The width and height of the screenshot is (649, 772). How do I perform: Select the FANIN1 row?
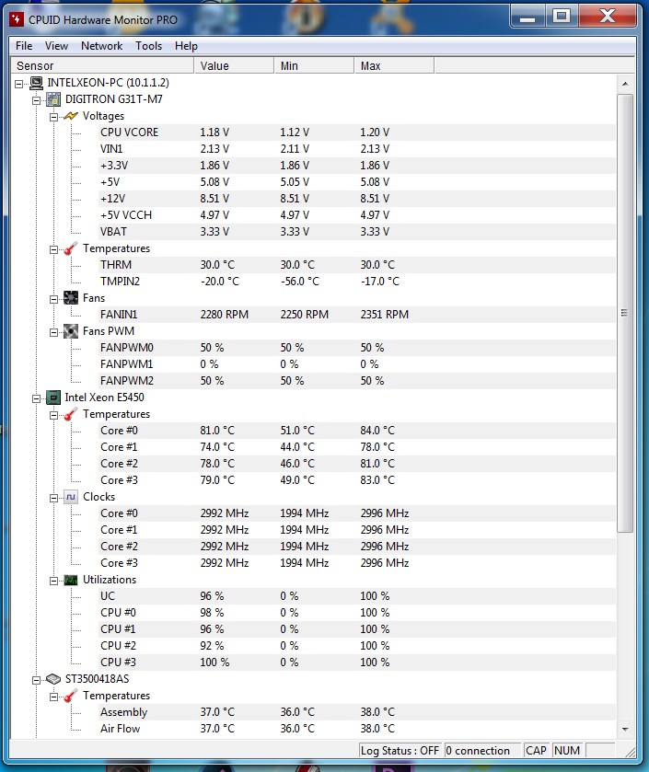(x=357, y=315)
